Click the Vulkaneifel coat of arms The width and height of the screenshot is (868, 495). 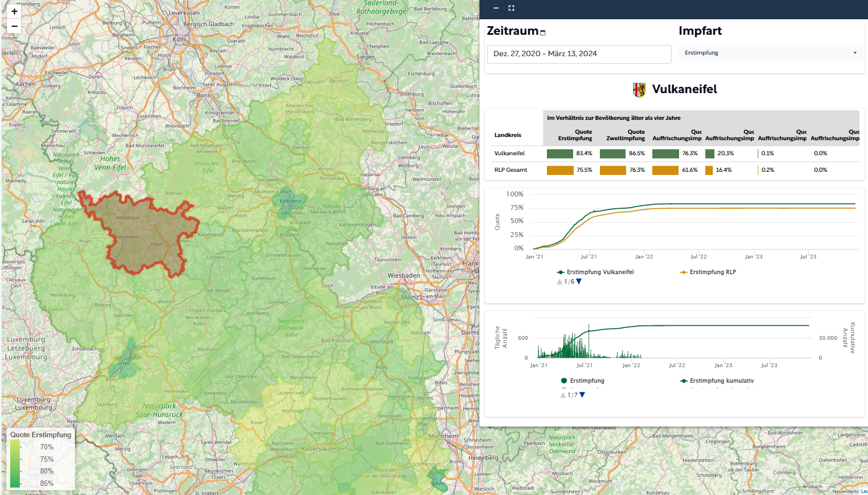coord(639,90)
